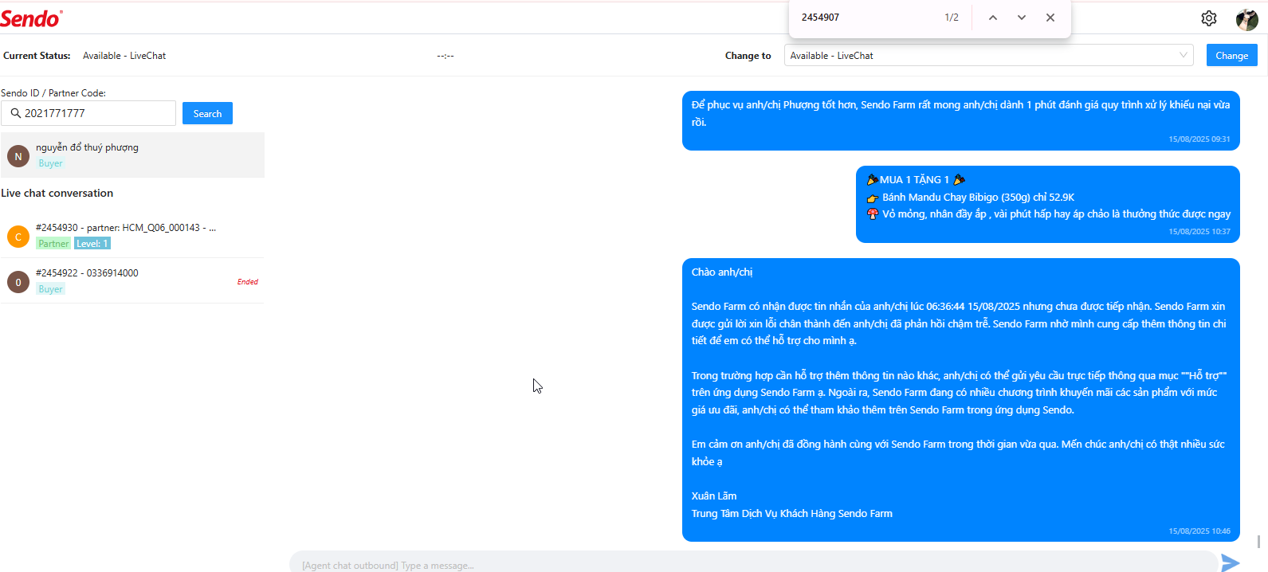Open the settings gear icon
Screen dimensions: 1268x572
click(1209, 18)
